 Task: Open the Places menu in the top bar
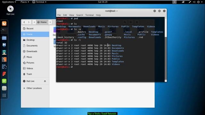click(25, 2)
